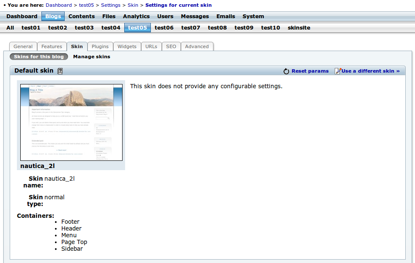Switch to blog test10
Image resolution: width=415 pixels, height=263 pixels.
pyautogui.click(x=270, y=28)
